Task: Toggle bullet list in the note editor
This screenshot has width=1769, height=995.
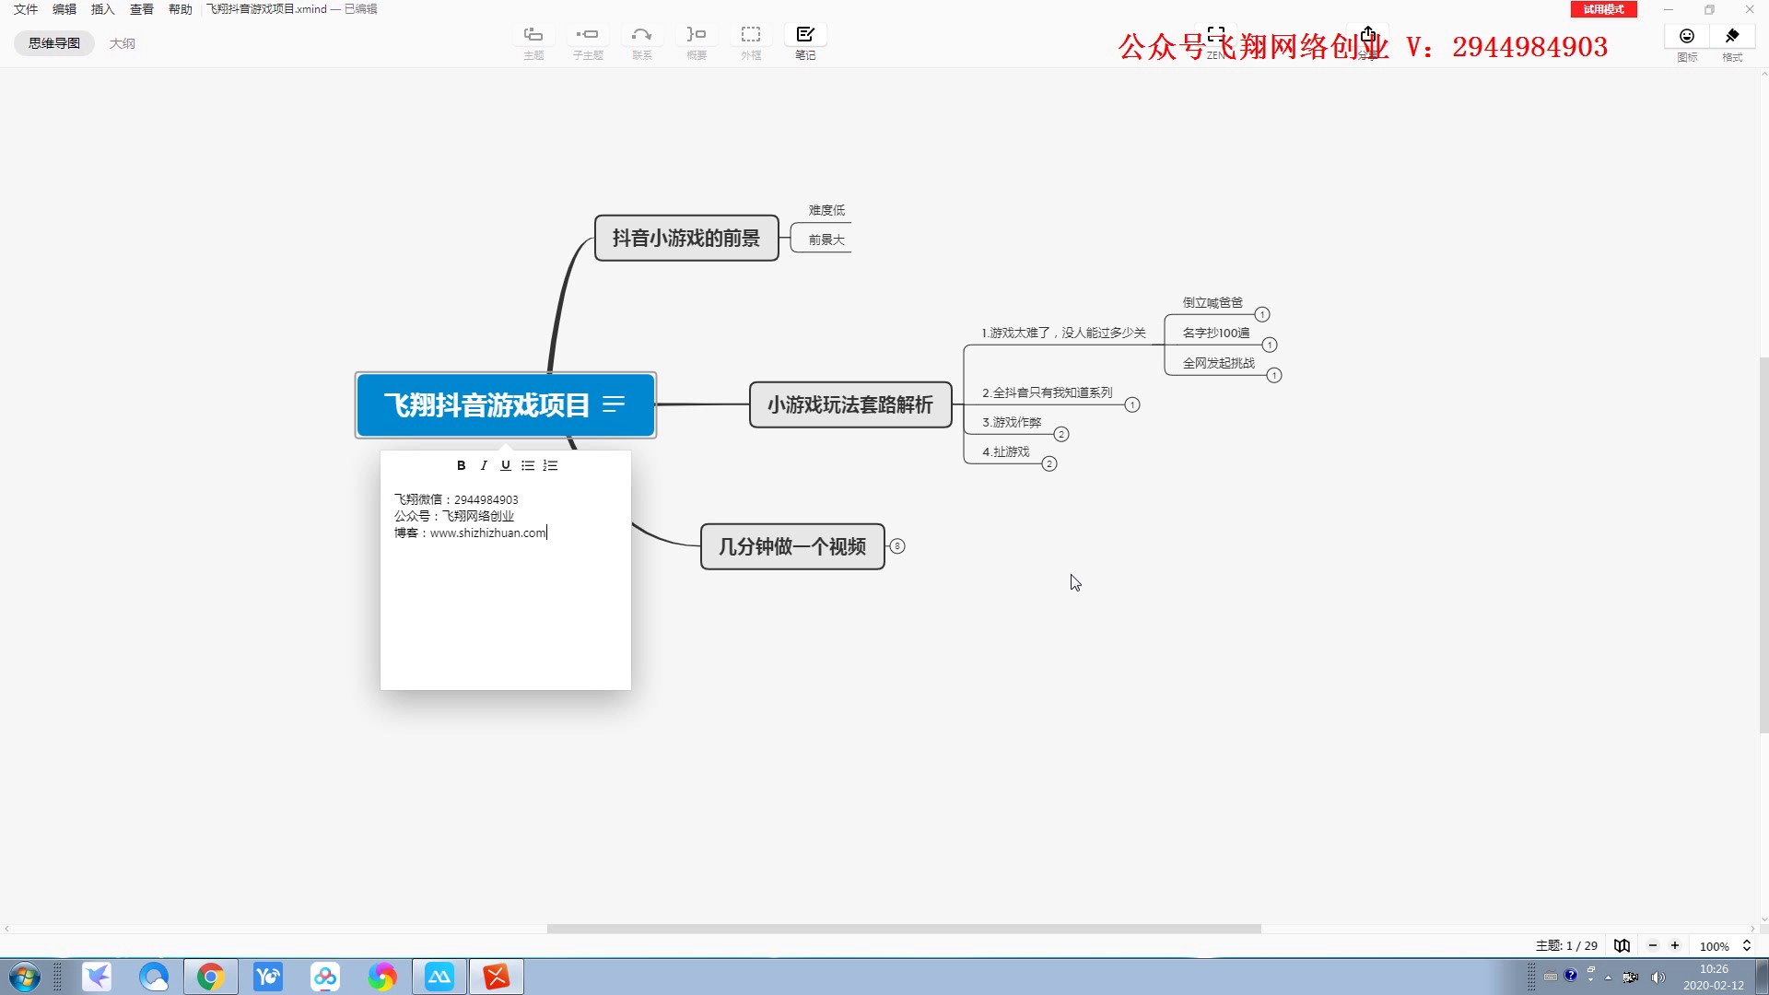Action: click(528, 465)
